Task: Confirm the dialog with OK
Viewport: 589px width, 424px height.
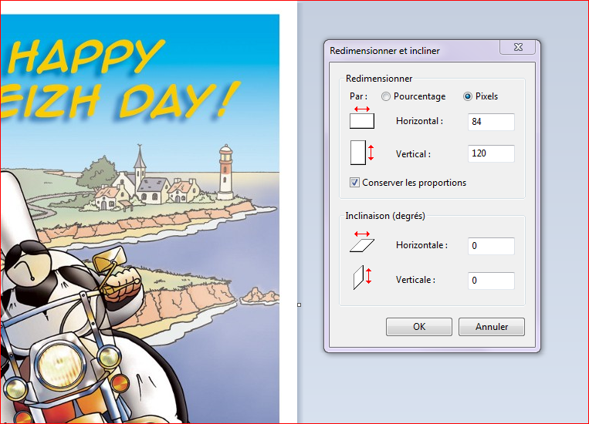Action: [x=419, y=327]
